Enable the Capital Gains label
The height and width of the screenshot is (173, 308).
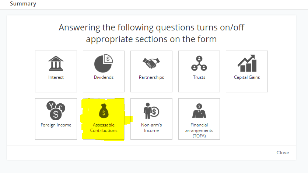click(247, 77)
